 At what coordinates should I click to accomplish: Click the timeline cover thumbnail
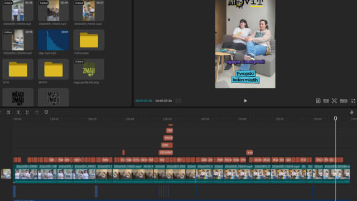tap(6, 174)
